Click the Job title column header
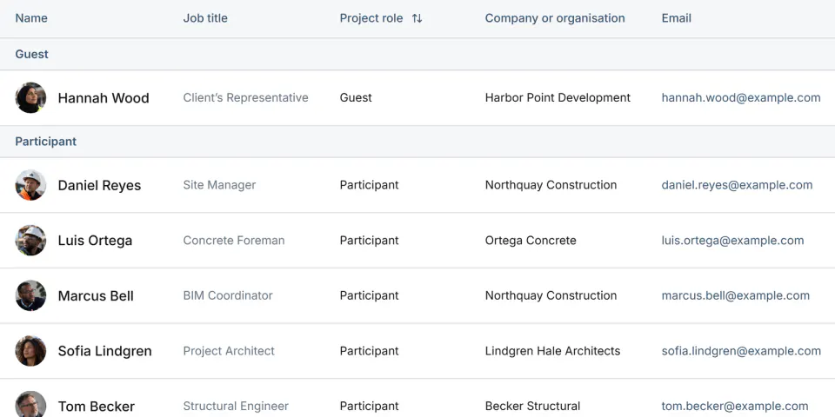This screenshot has width=835, height=417. (205, 18)
